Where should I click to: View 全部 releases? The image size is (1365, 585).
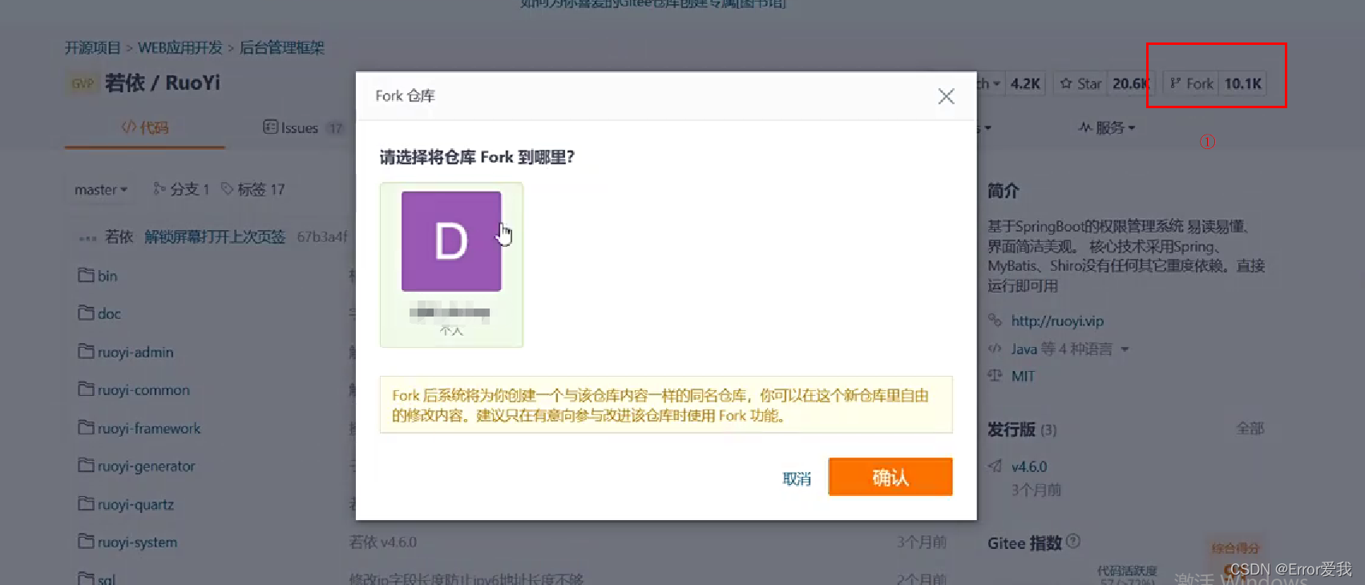1250,429
